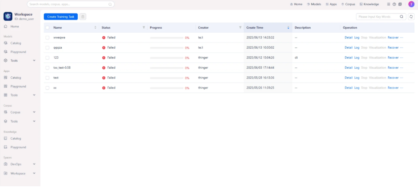Switch to the Knowledge tab in top navigation
This screenshot has width=418, height=194.
(369, 4)
